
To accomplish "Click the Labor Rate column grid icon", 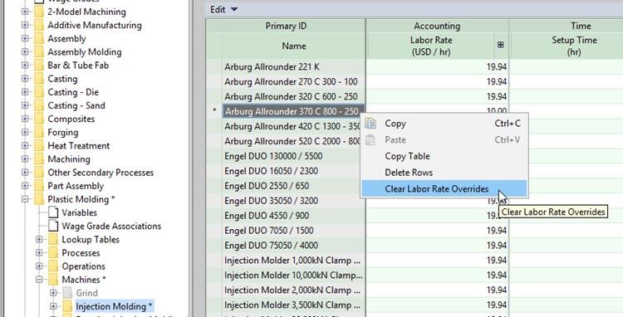I will pos(501,45).
